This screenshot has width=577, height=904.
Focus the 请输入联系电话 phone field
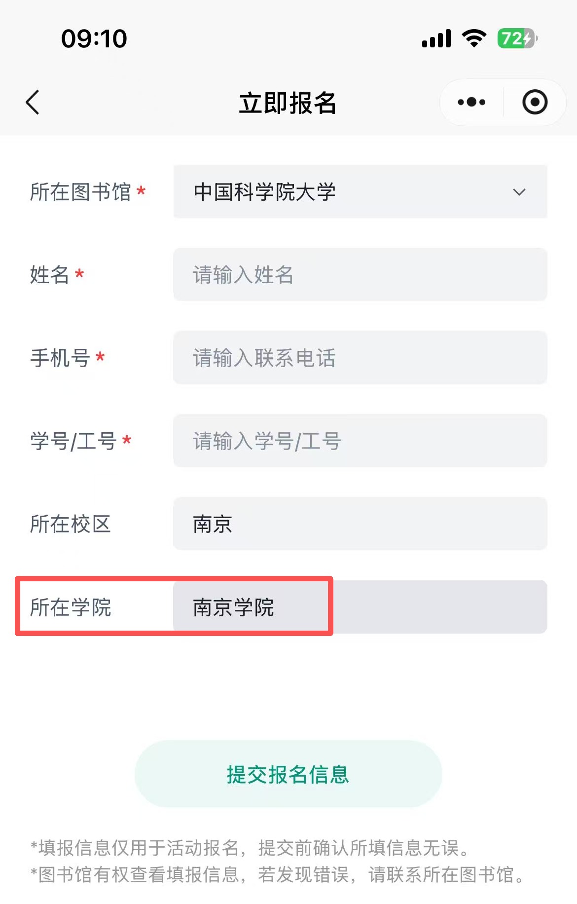360,357
